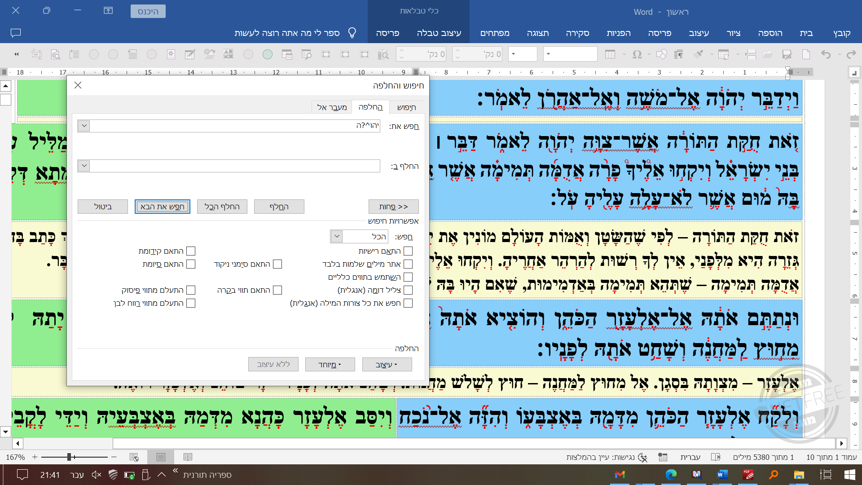Toggle צליל דומה (אנגלית) checkbox
Image resolution: width=862 pixels, height=485 pixels.
click(x=408, y=290)
